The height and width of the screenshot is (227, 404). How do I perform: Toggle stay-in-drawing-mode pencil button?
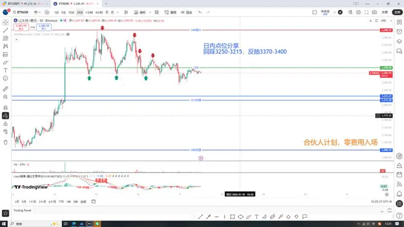(5, 115)
